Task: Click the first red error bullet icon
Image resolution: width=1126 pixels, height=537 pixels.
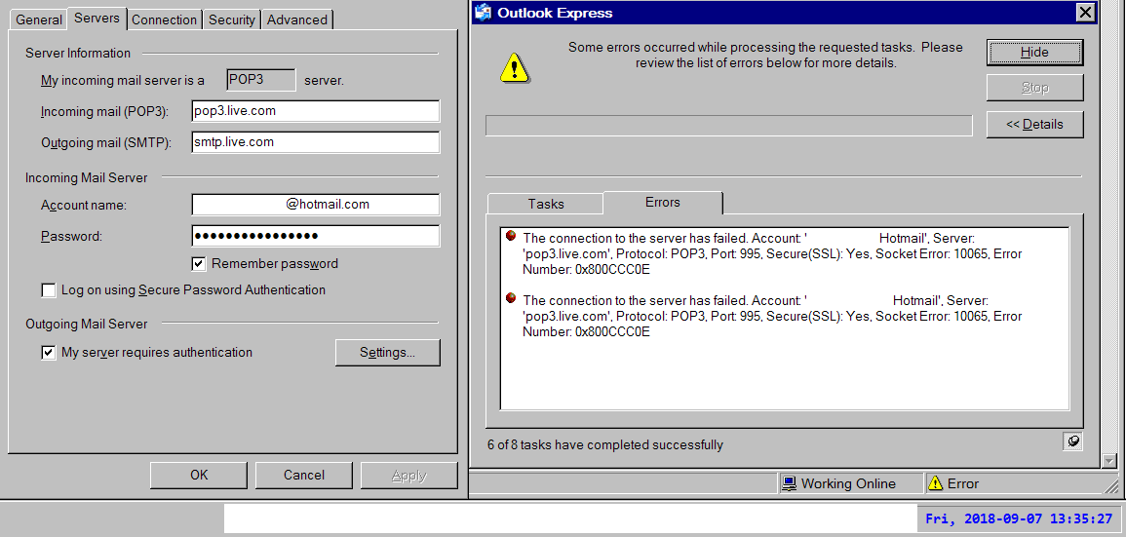Action: [510, 237]
